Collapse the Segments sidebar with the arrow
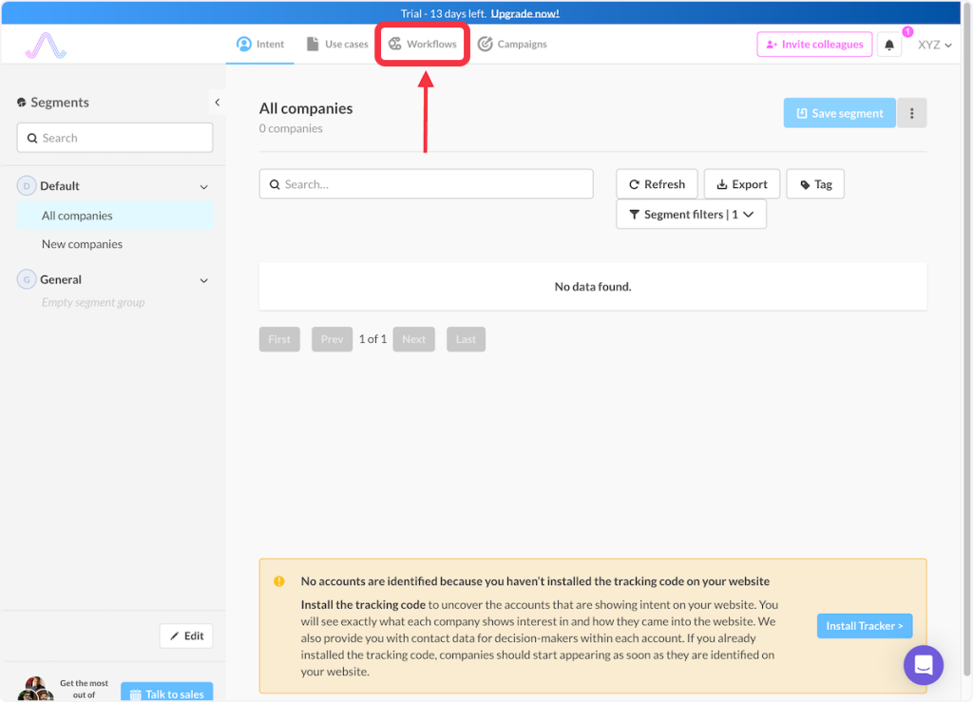 (217, 103)
